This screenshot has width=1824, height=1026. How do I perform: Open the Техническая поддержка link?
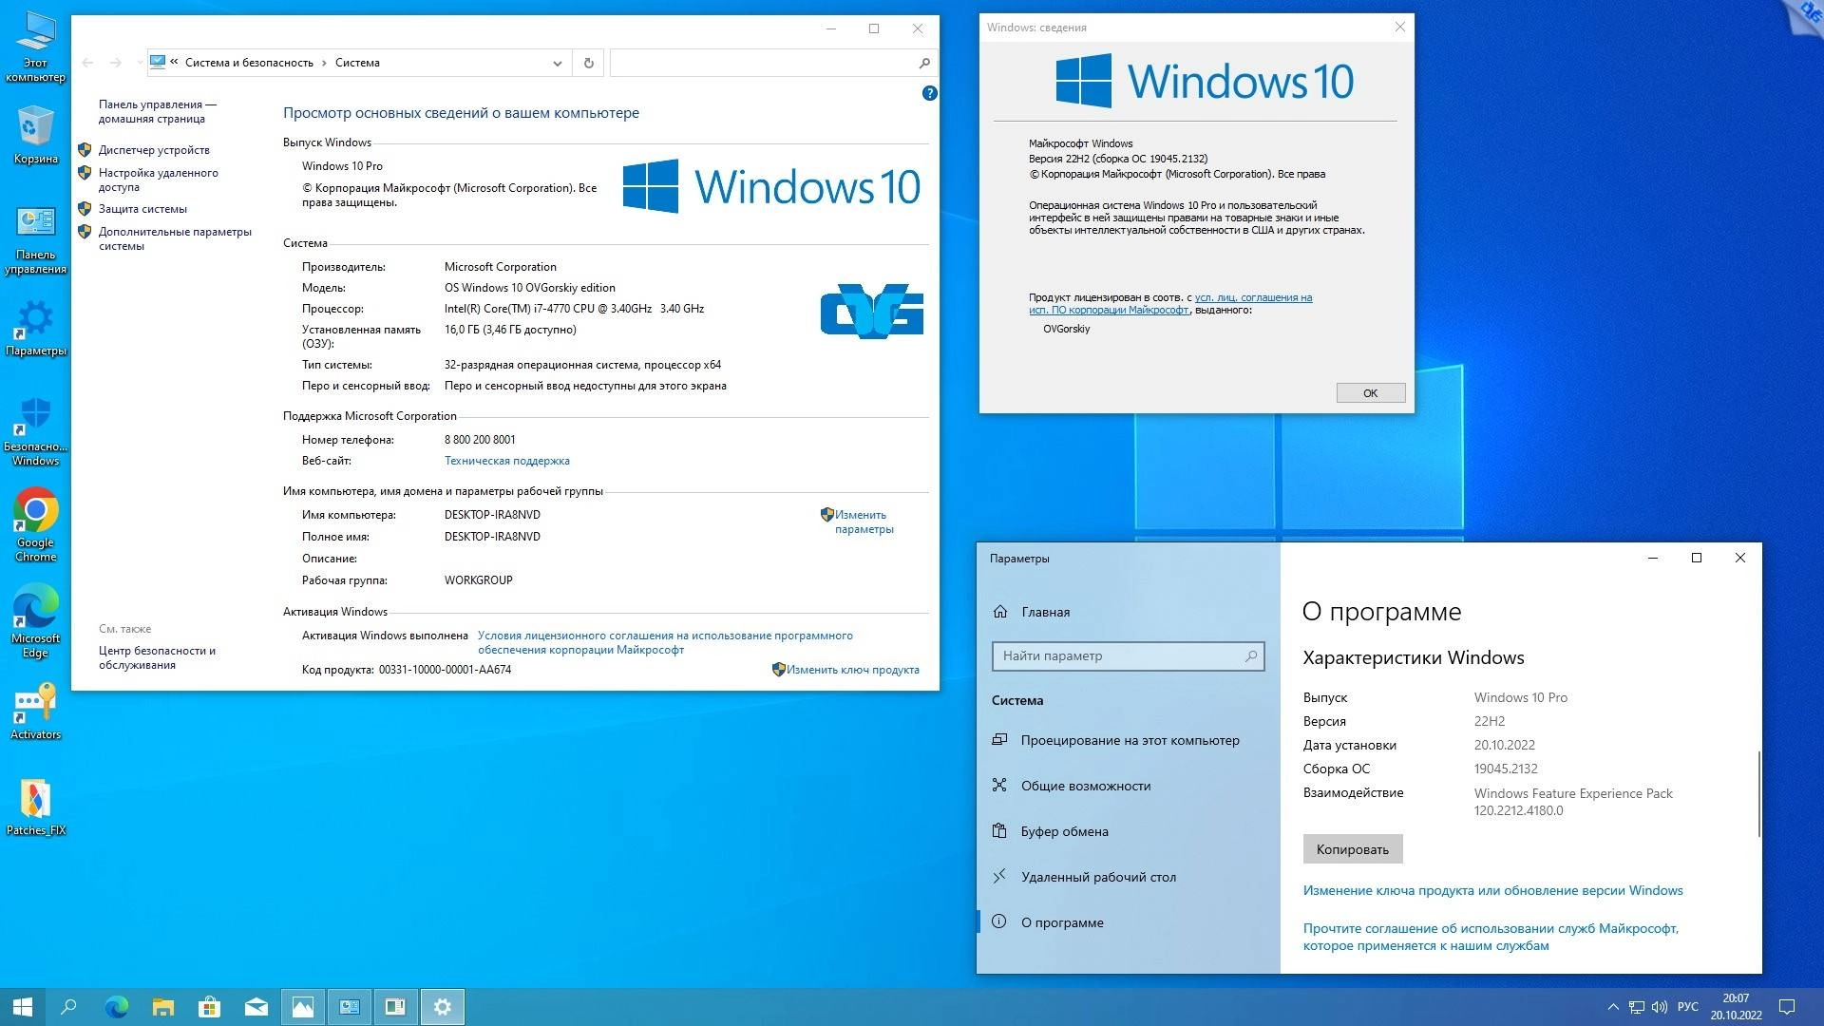click(506, 461)
